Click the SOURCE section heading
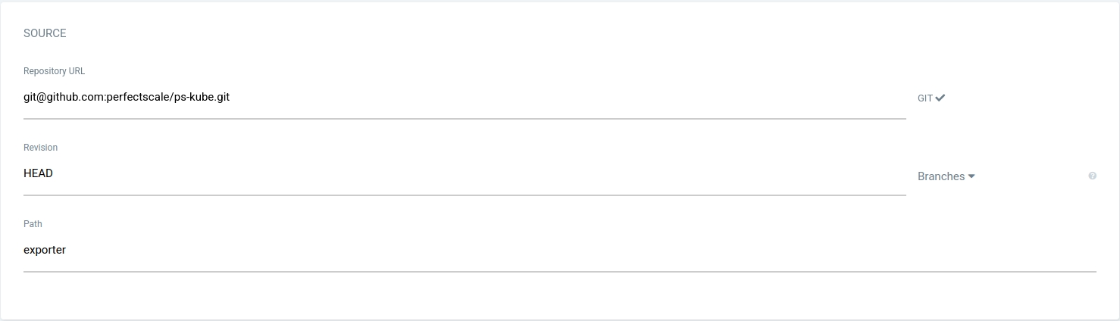This screenshot has height=321, width=1120. (45, 33)
